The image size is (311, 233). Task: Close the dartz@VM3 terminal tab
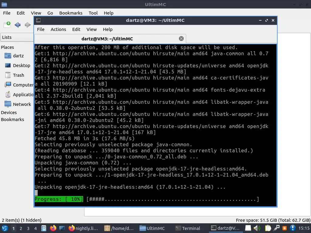point(181,39)
